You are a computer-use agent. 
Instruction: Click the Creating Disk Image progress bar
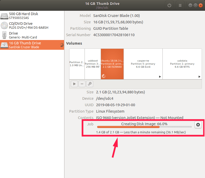[144, 127]
